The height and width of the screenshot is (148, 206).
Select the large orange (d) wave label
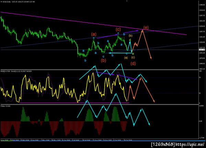coord(133,64)
